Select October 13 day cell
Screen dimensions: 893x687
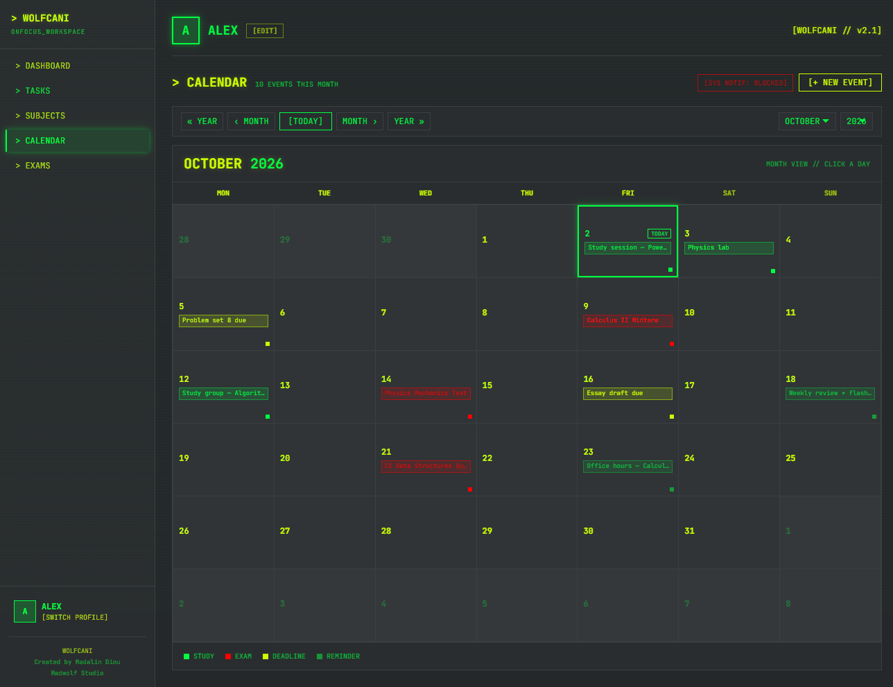(324, 387)
